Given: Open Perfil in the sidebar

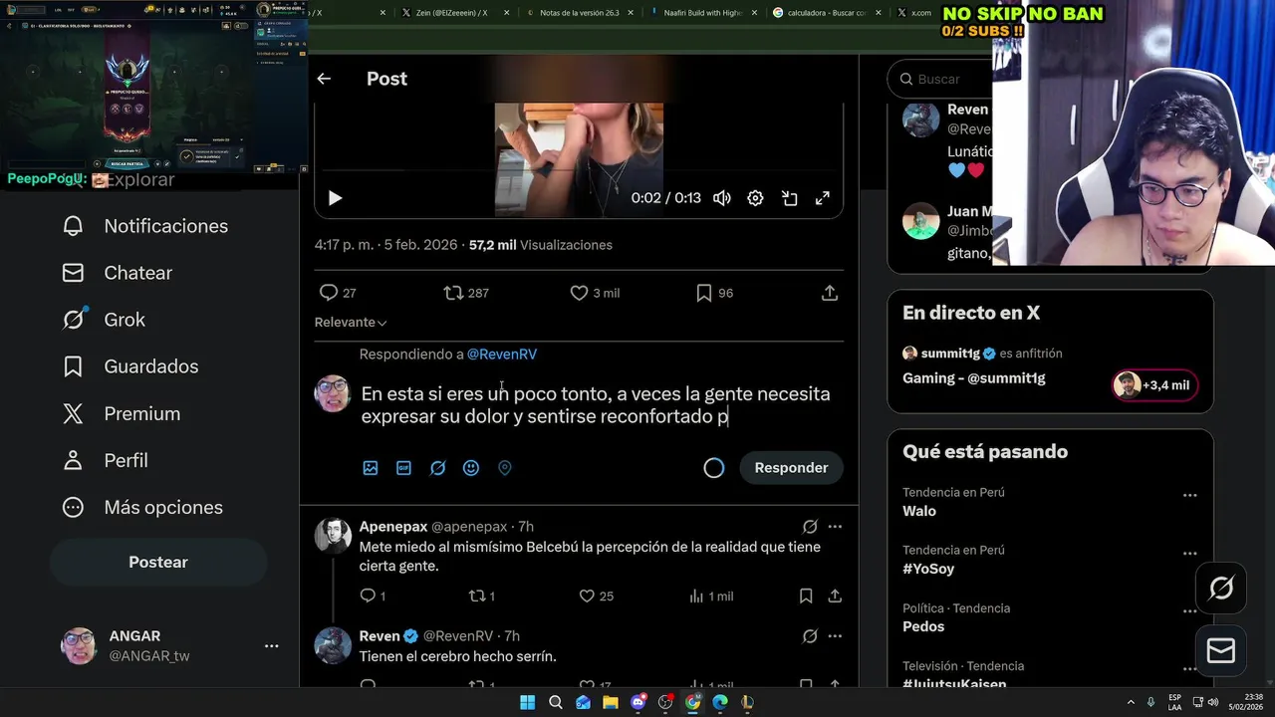Looking at the screenshot, I should tap(105, 460).
